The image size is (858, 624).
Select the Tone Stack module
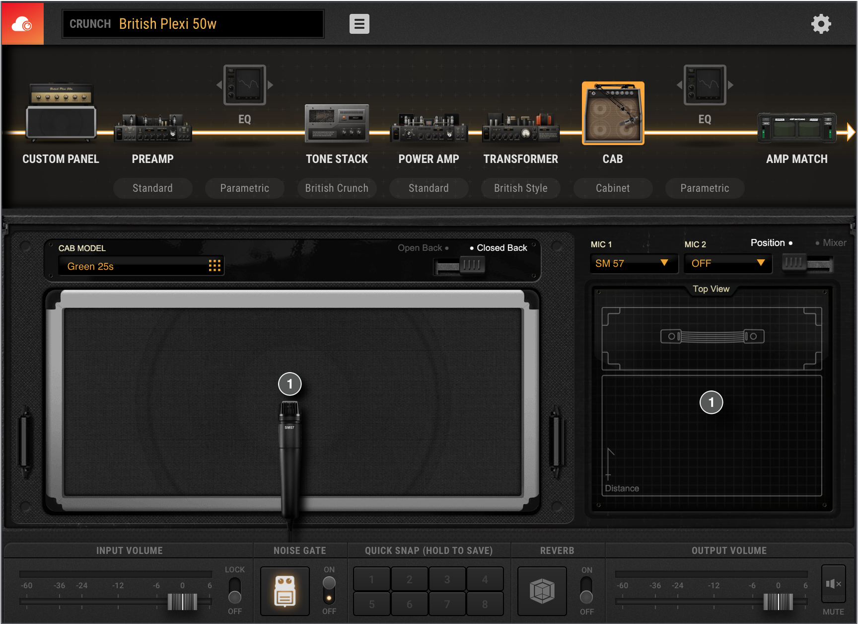[337, 123]
